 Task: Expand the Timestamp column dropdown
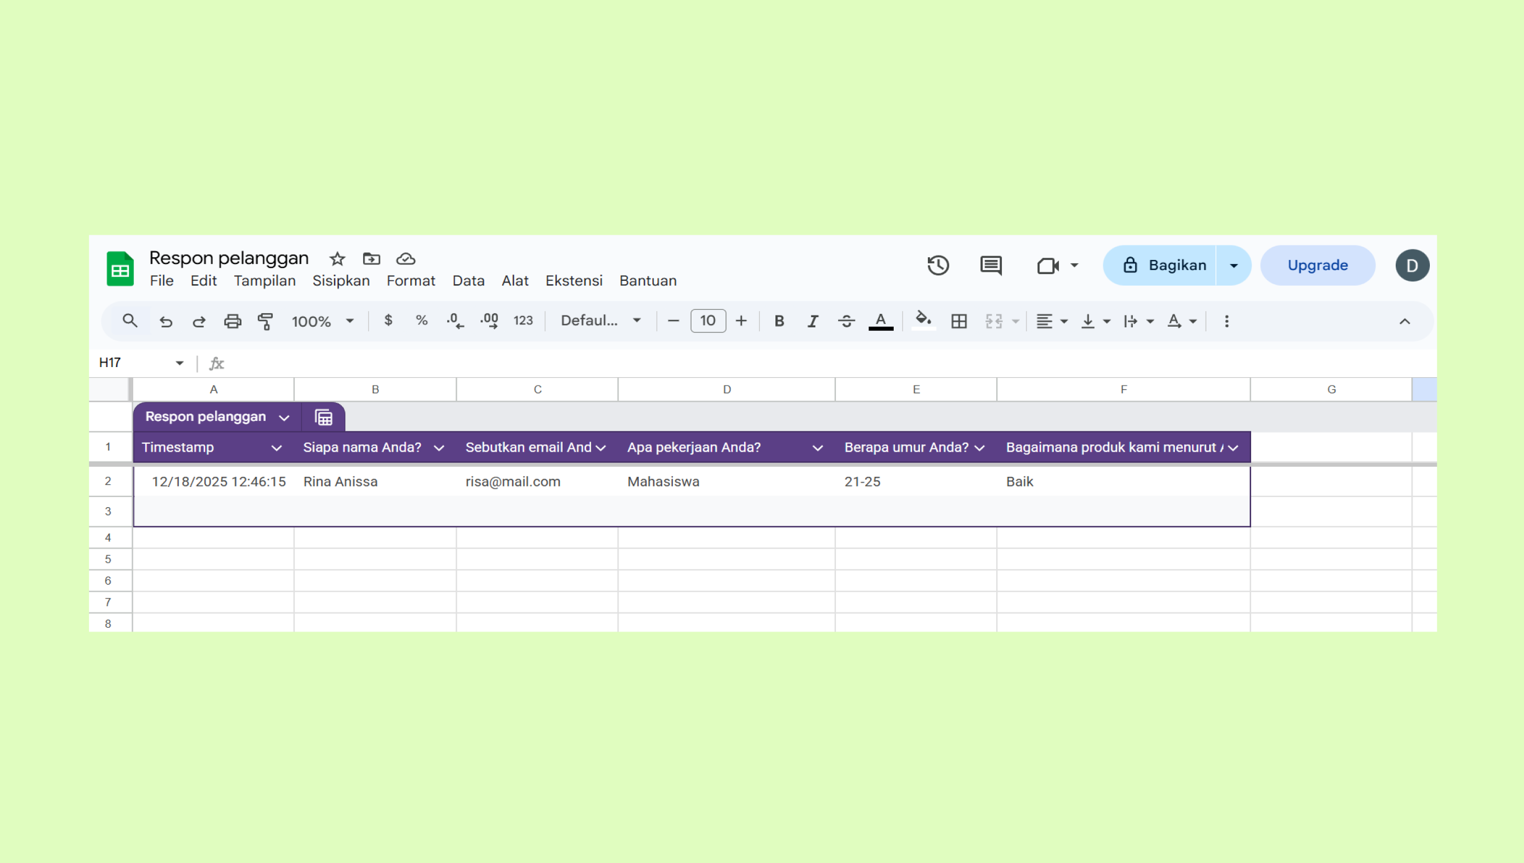click(x=276, y=448)
